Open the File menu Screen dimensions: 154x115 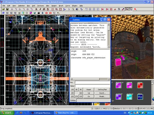[4, 6]
